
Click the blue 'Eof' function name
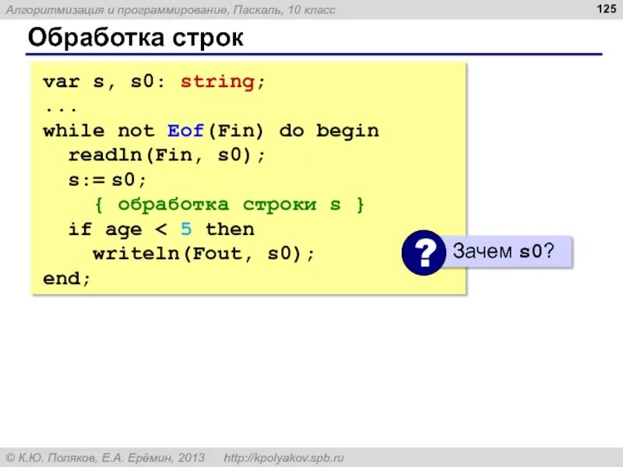point(185,131)
